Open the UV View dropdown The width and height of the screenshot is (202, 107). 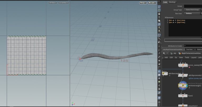[x=53, y=3]
